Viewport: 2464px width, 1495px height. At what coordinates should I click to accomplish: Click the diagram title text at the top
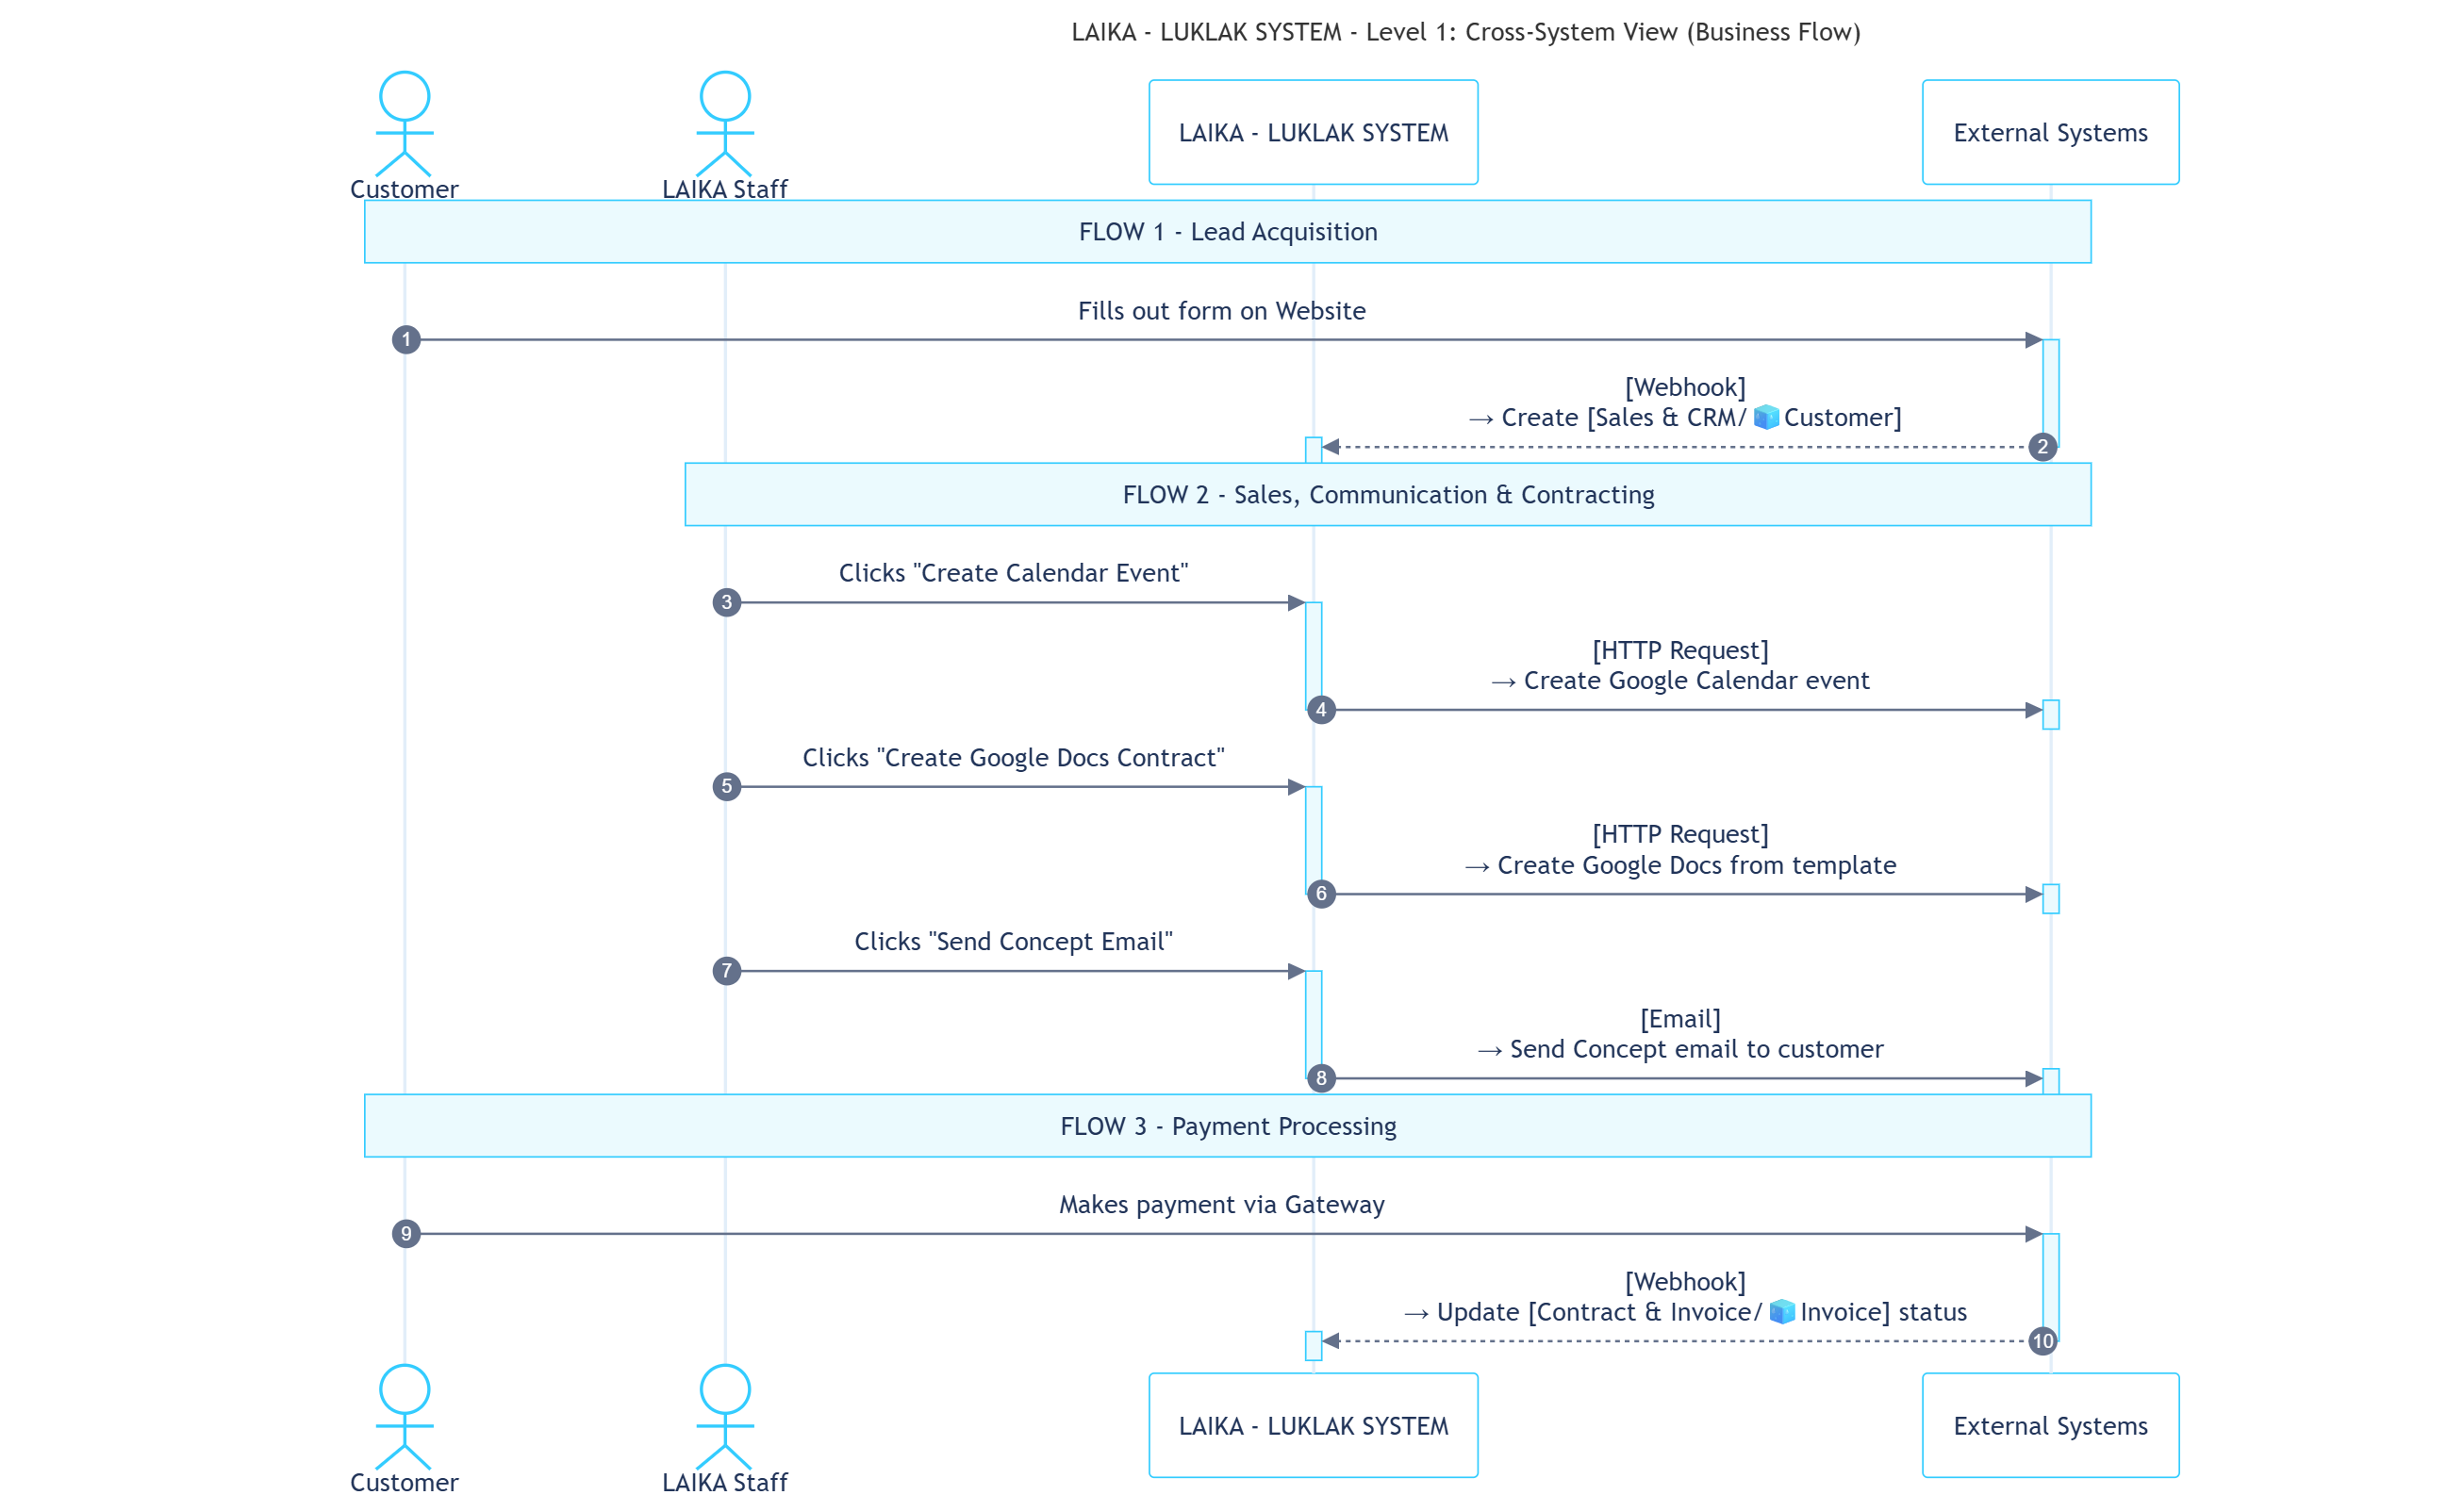pyautogui.click(x=1466, y=32)
